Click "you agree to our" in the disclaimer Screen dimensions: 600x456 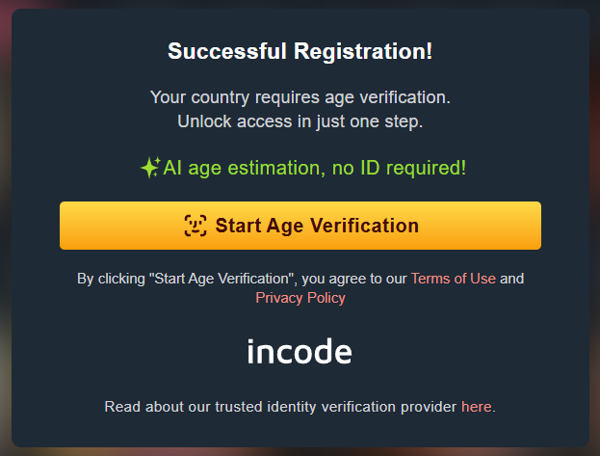click(x=353, y=279)
